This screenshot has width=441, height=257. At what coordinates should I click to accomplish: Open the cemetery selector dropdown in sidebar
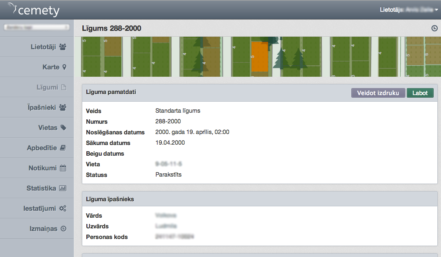pyautogui.click(x=36, y=27)
